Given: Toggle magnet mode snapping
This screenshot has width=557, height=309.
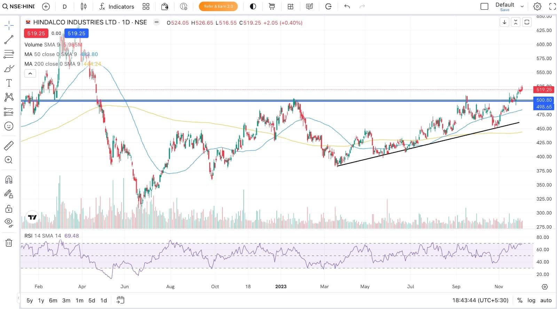Looking at the screenshot, I should click(9, 179).
